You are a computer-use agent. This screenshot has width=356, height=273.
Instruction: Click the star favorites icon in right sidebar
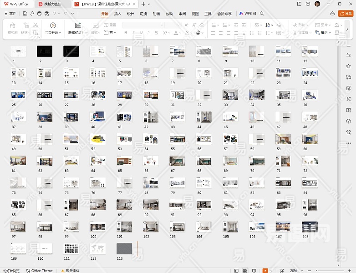click(x=348, y=66)
